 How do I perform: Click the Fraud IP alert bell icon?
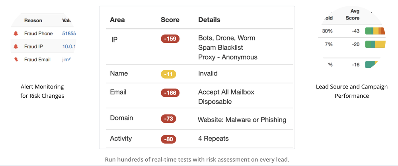pos(16,46)
